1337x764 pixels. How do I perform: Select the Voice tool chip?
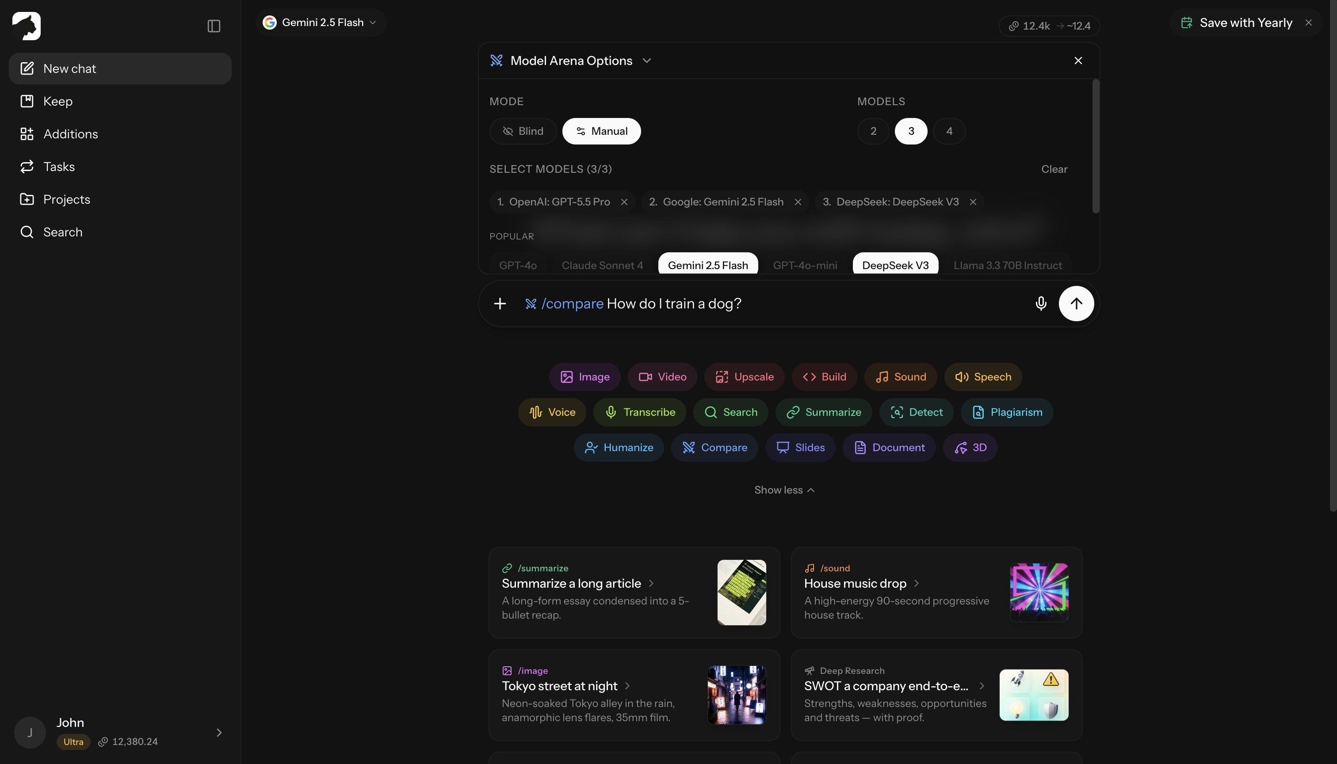552,412
